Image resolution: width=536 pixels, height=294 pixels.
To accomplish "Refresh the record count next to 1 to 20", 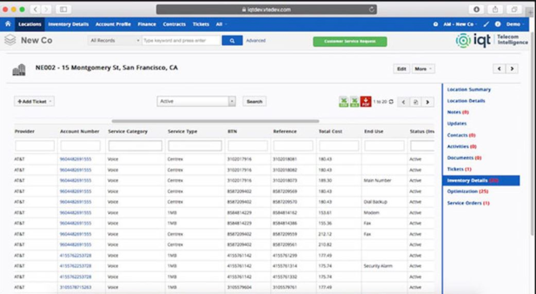I will 391,102.
